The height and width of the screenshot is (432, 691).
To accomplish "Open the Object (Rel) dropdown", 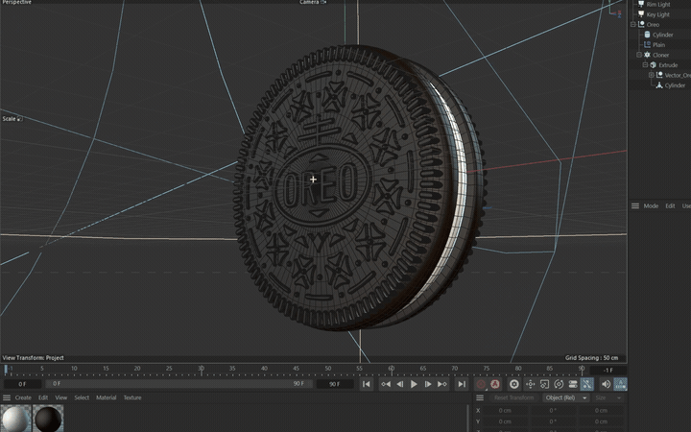I will tap(566, 397).
